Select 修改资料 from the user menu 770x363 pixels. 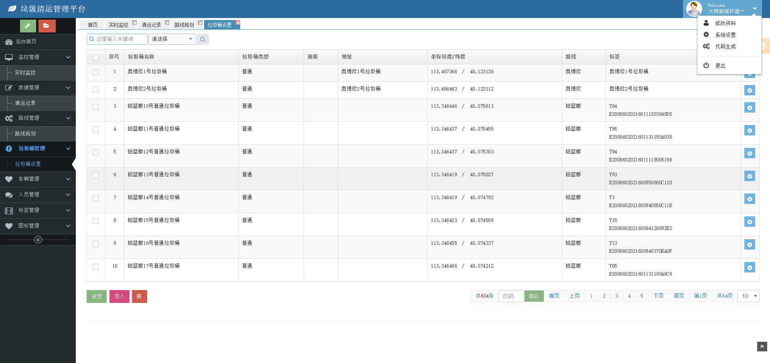tap(729, 23)
